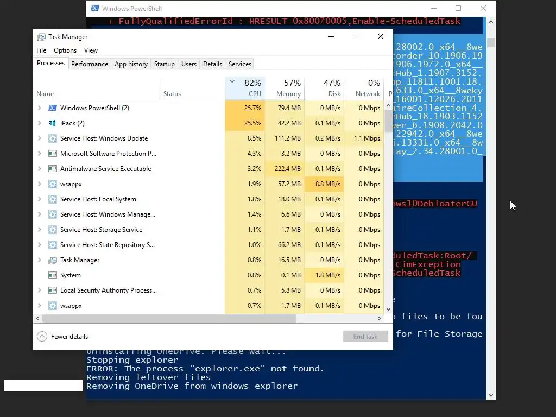Click the Service Host: State Repository icon

[x=53, y=245]
